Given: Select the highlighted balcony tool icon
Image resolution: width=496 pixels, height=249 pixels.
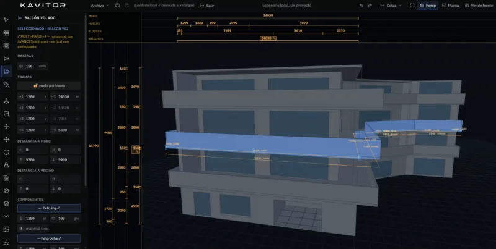Looking at the screenshot, I should (x=6, y=72).
